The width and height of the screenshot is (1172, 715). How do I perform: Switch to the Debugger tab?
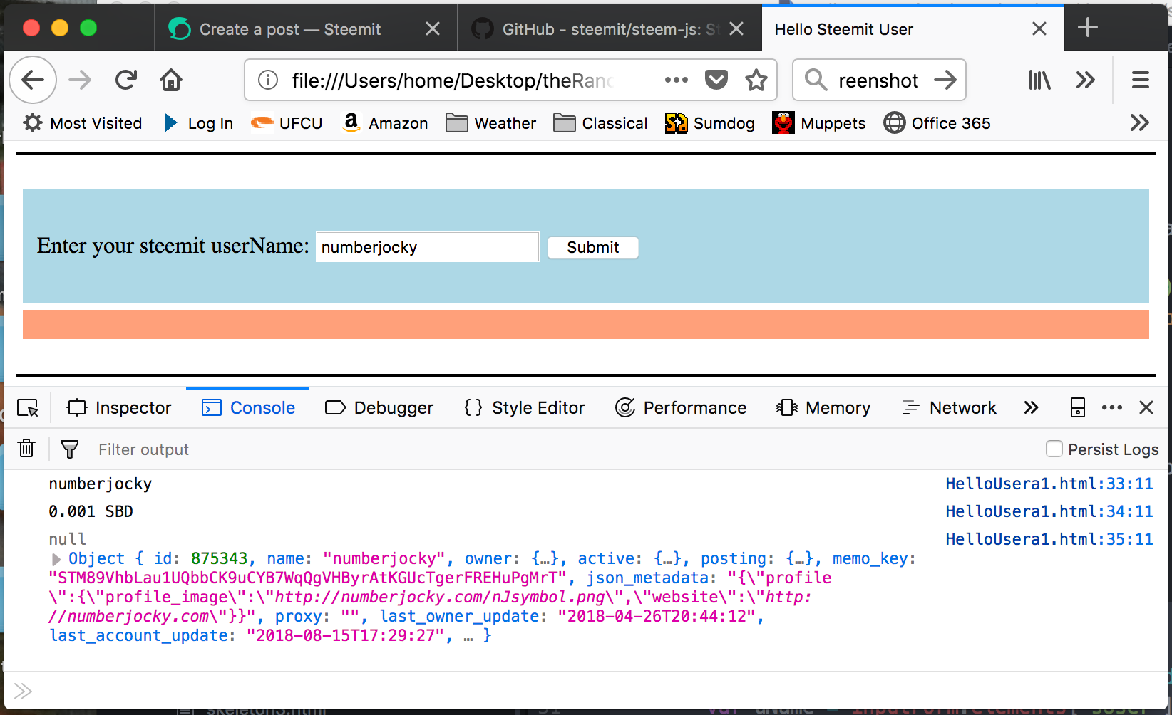click(x=379, y=407)
